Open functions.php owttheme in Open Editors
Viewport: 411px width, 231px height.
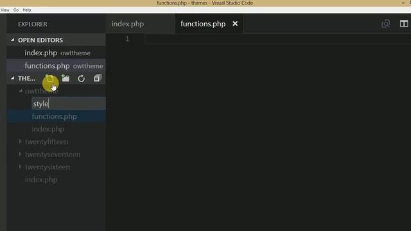(56, 65)
